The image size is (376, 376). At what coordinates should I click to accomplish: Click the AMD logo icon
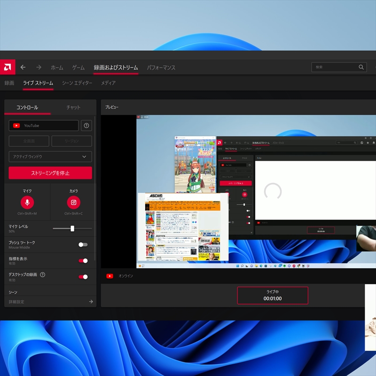tap(8, 67)
